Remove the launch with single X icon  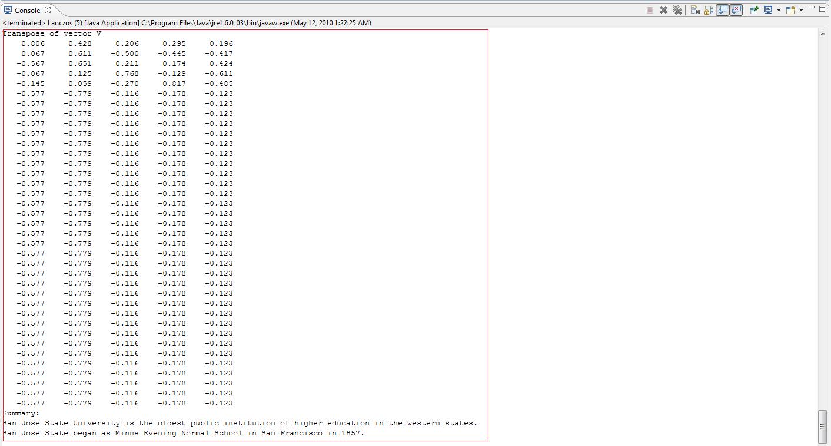tap(663, 10)
